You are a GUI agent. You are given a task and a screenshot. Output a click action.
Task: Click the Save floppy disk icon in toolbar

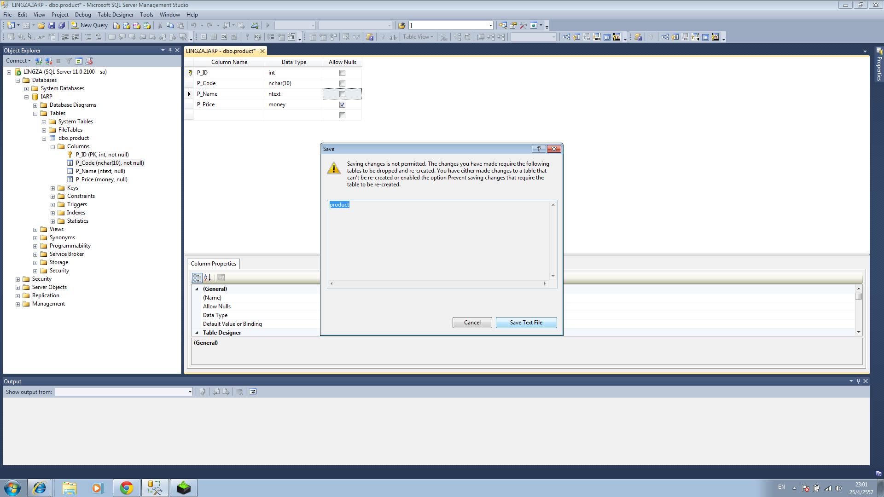click(x=52, y=25)
